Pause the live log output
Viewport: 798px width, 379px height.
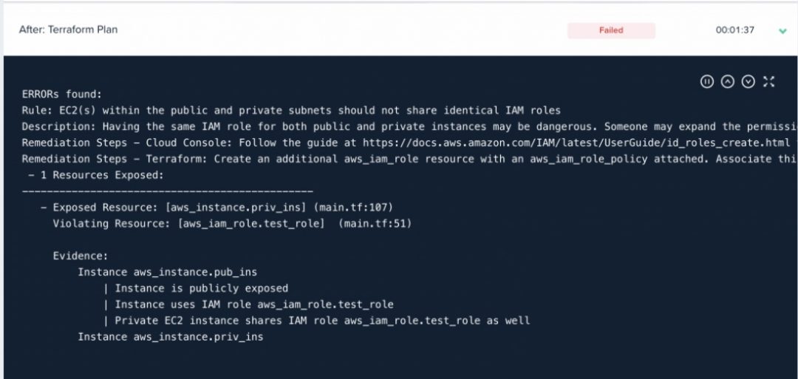tap(707, 81)
